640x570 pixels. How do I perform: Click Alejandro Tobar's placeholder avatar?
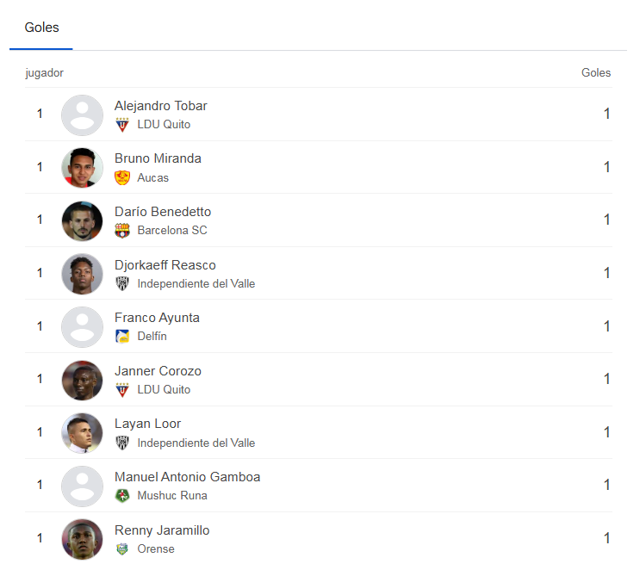(82, 115)
